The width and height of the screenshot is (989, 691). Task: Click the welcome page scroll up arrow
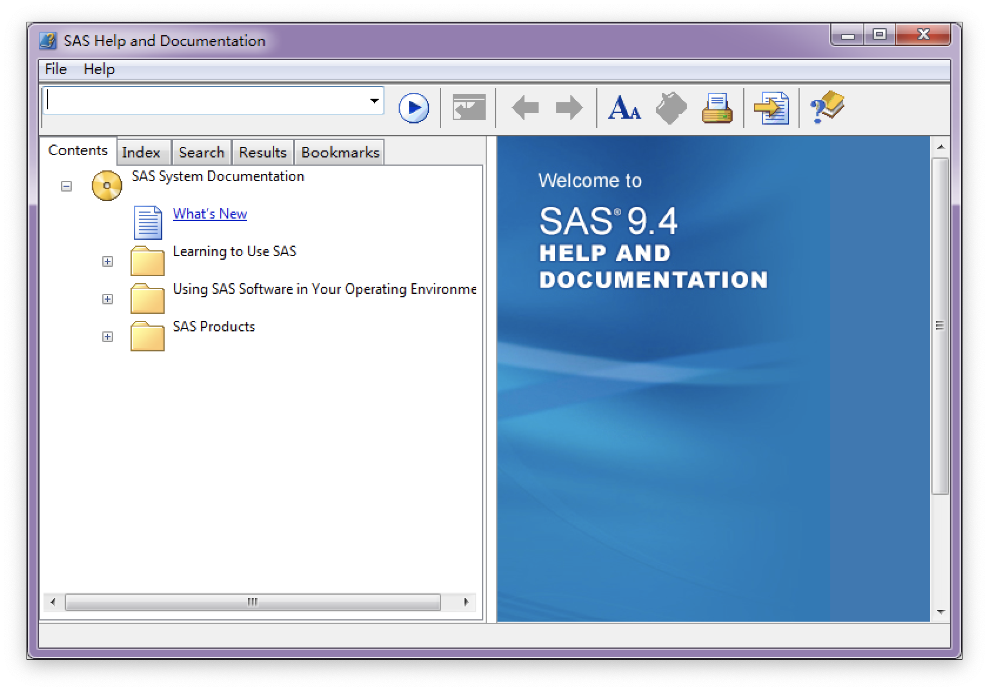coord(940,147)
